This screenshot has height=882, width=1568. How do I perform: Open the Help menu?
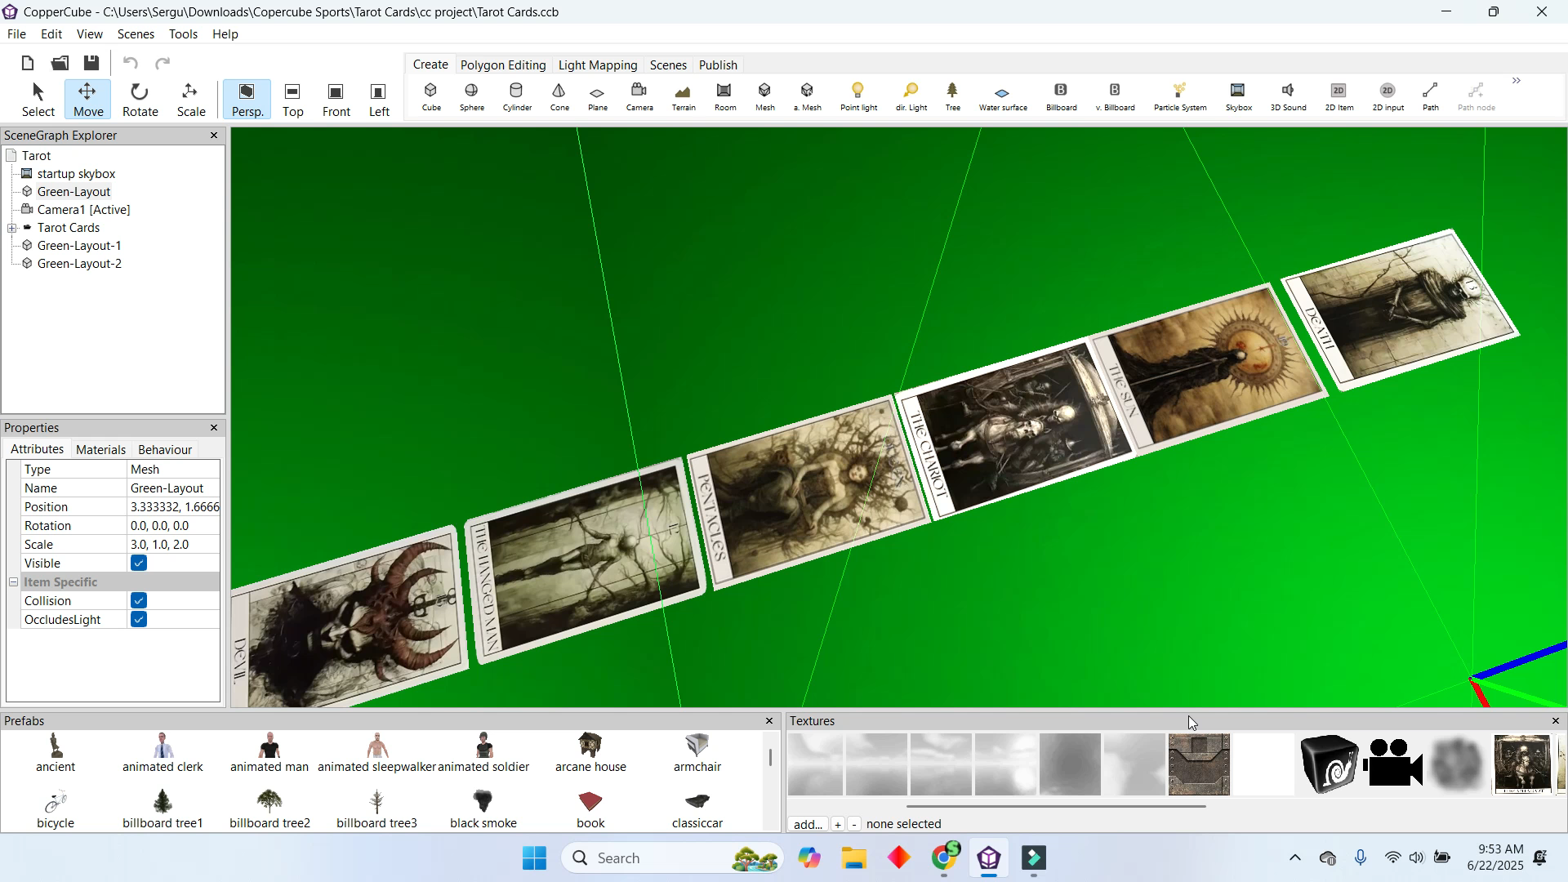pos(225,34)
